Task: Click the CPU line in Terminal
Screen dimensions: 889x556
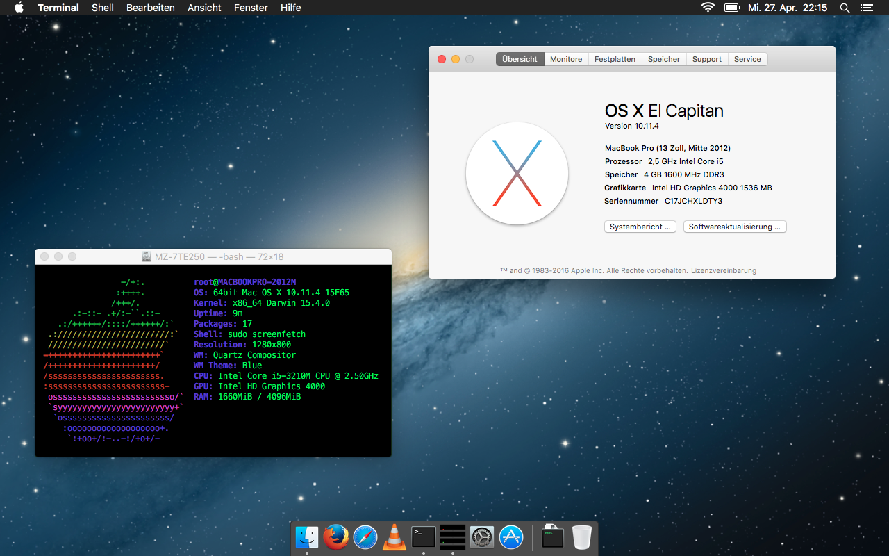Action: [286, 375]
